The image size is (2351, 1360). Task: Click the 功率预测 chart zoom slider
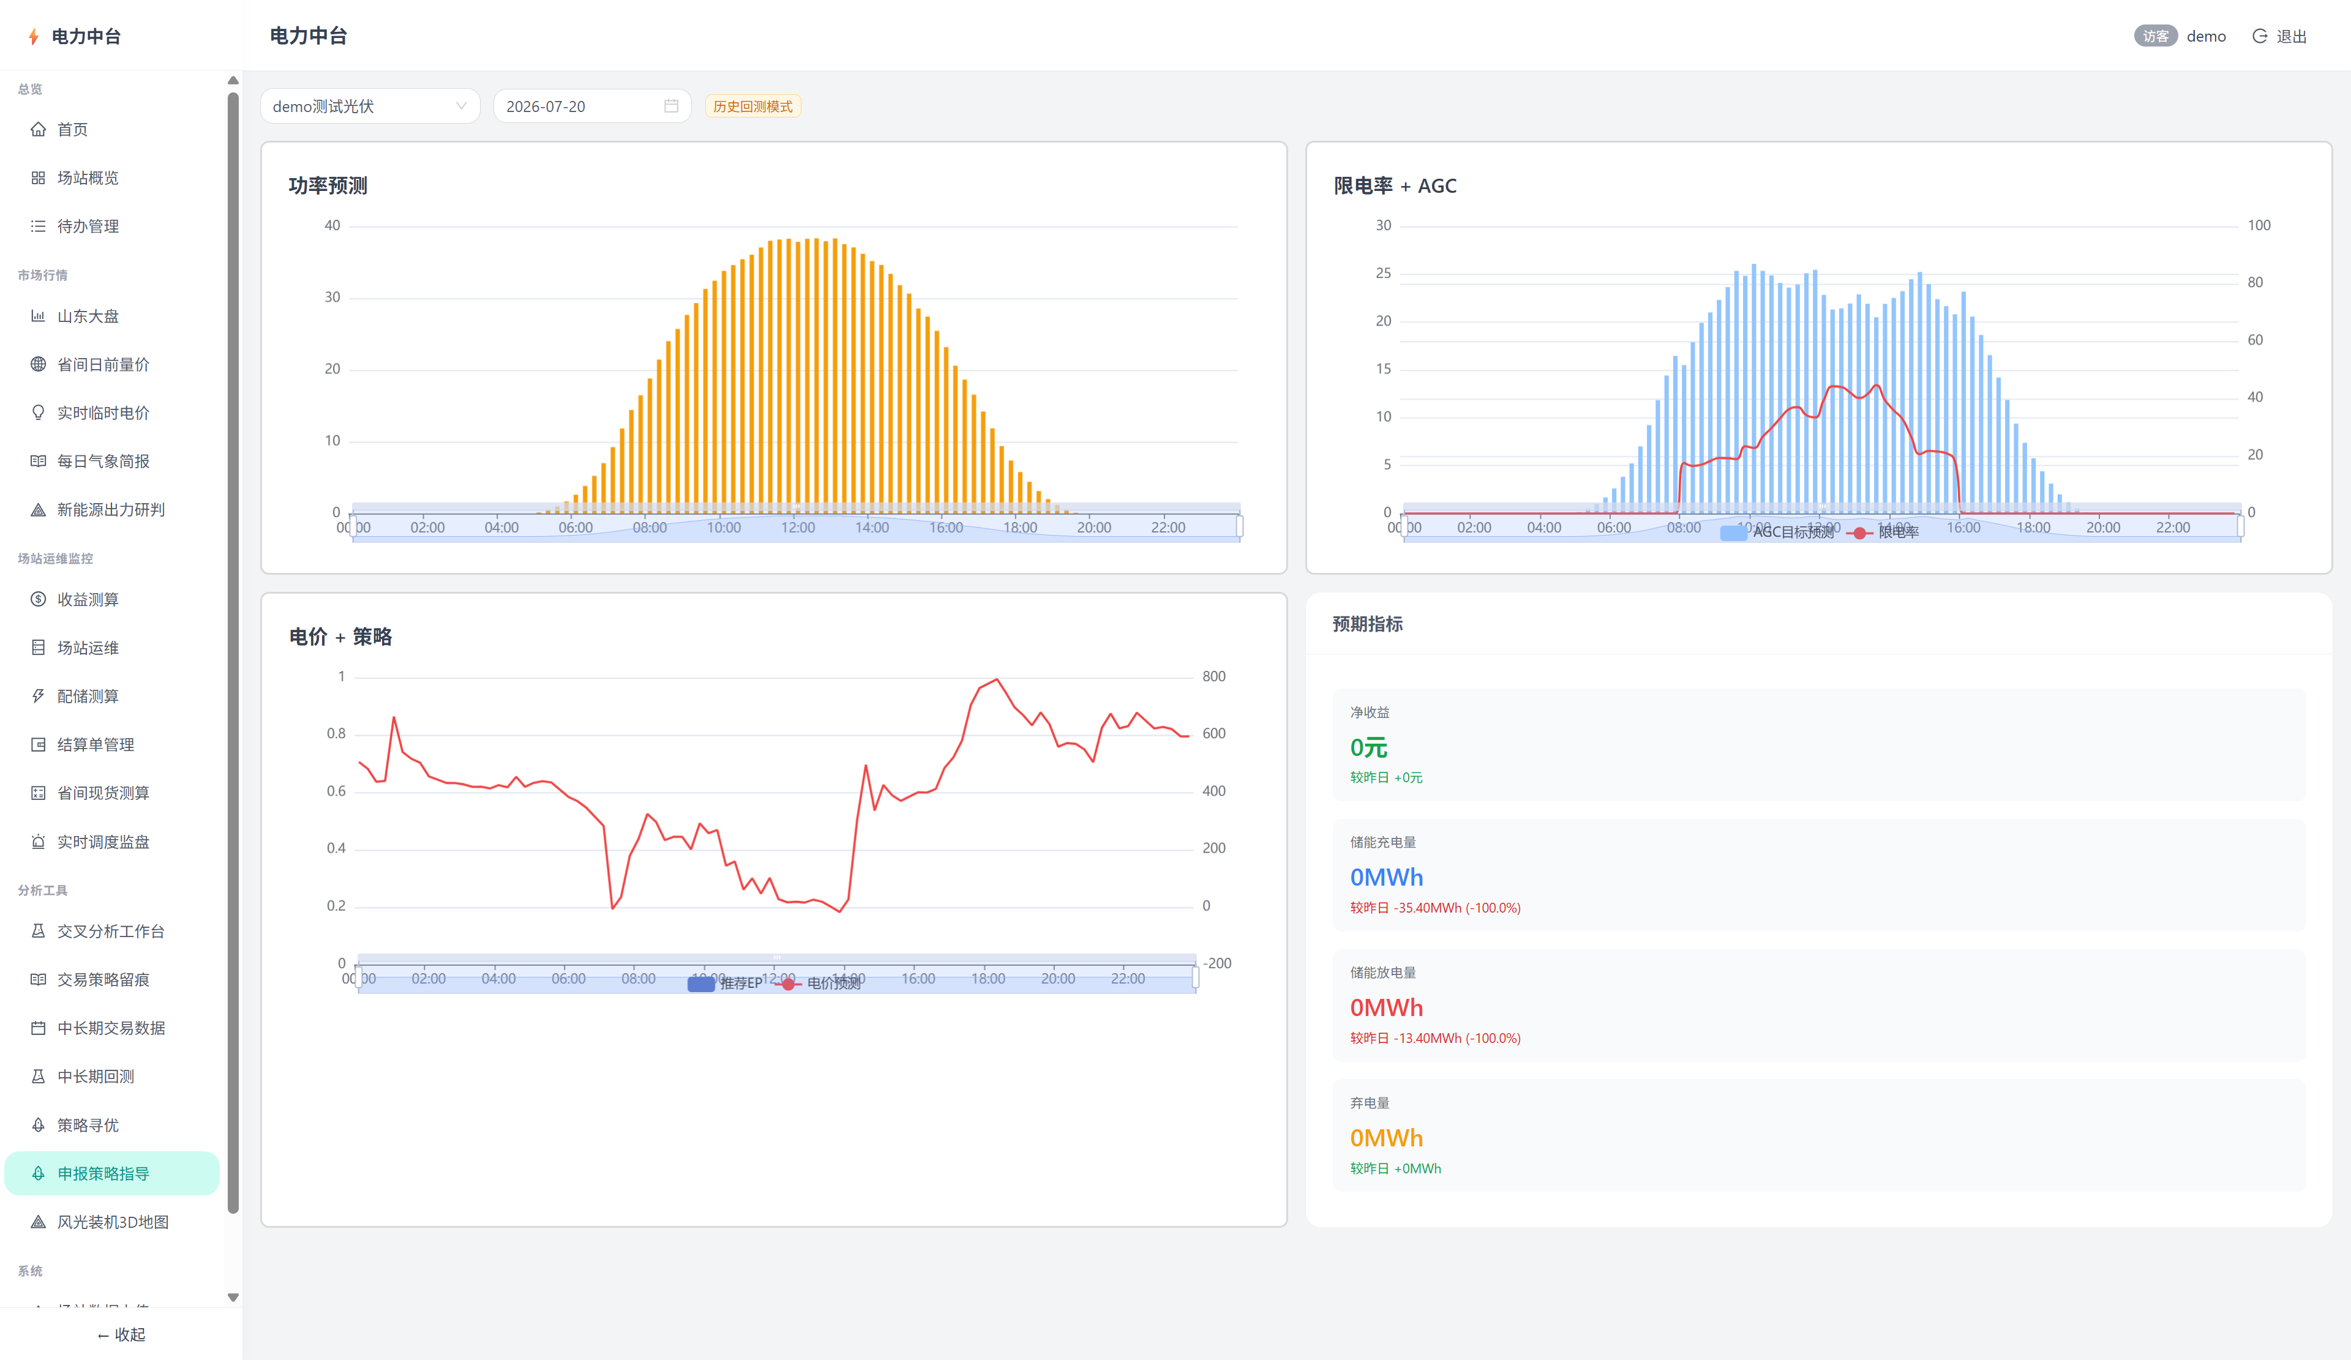796,525
